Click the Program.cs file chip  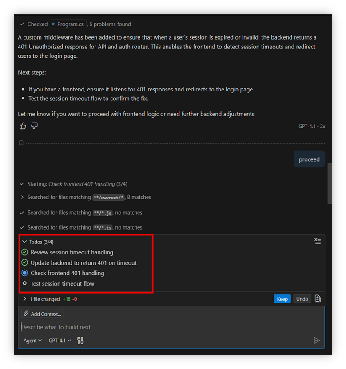pos(68,24)
